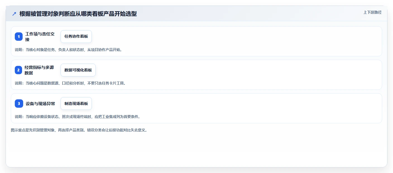Click the arrow icon beside the title
Viewport: 393px width, 173px height.
pyautogui.click(x=14, y=14)
